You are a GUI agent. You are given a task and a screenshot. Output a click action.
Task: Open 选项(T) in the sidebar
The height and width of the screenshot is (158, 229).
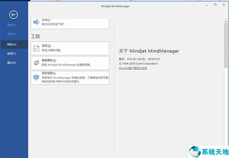click(x=11, y=53)
